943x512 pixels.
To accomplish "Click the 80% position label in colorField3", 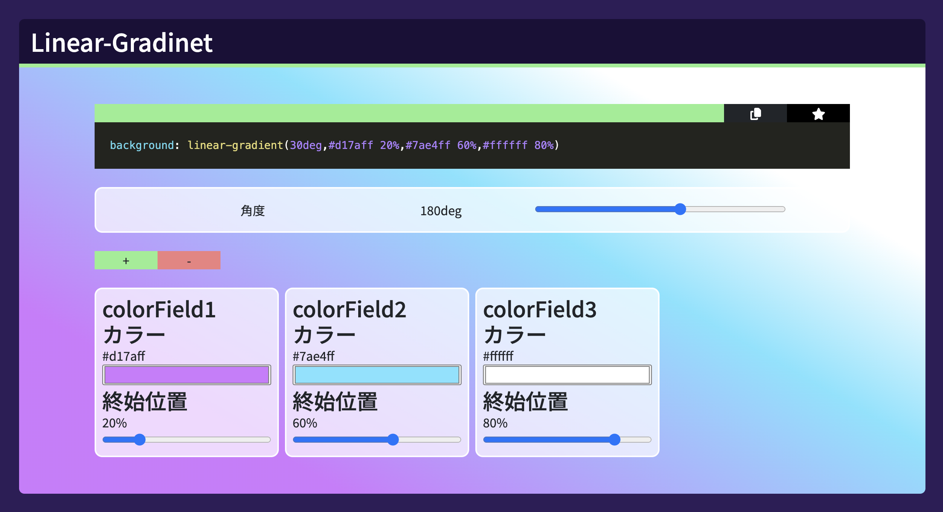I will [495, 423].
